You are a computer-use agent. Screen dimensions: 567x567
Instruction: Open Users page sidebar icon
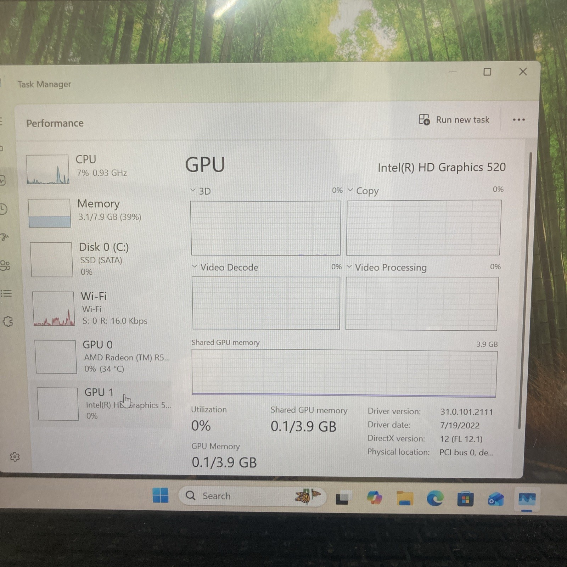[x=5, y=265]
